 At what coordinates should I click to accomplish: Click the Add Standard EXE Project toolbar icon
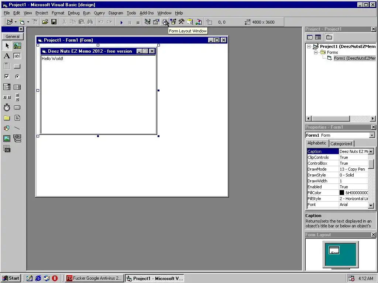pos(10,22)
